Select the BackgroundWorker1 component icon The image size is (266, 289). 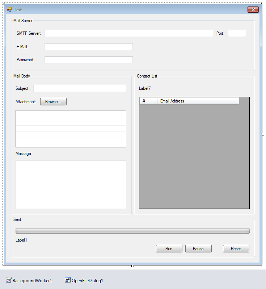(9, 280)
